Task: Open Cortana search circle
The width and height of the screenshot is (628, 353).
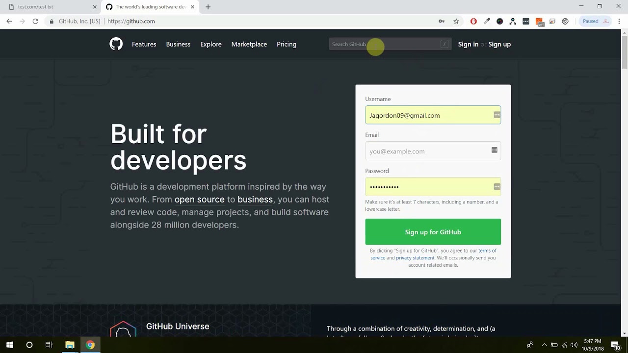Action: (x=29, y=345)
